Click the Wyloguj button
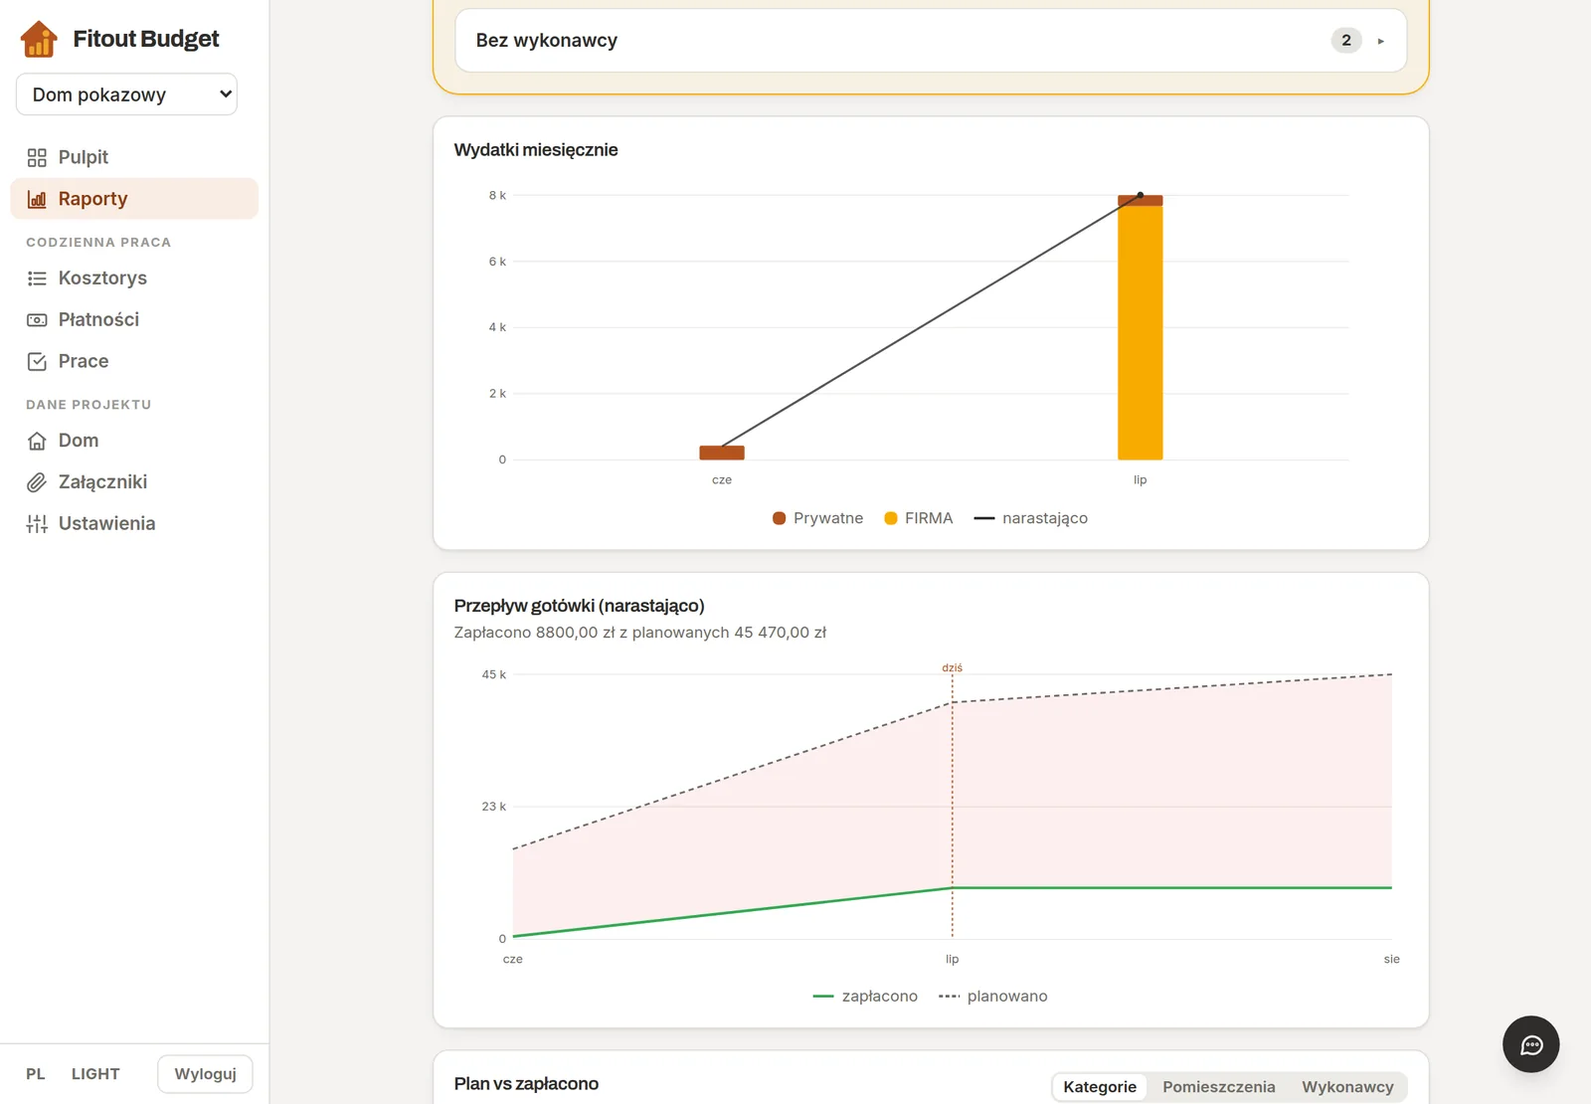Viewport: 1591px width, 1104px height. [205, 1074]
